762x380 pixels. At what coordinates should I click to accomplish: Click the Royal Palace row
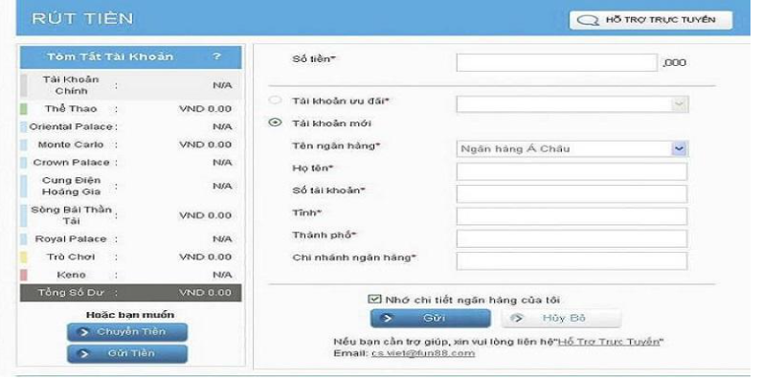click(131, 239)
